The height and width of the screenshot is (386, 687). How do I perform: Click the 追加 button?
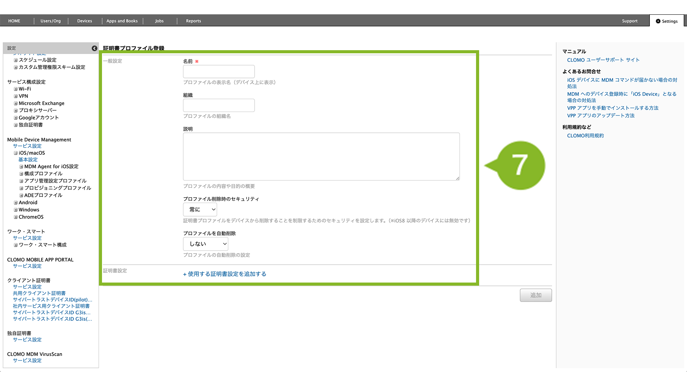(x=536, y=295)
